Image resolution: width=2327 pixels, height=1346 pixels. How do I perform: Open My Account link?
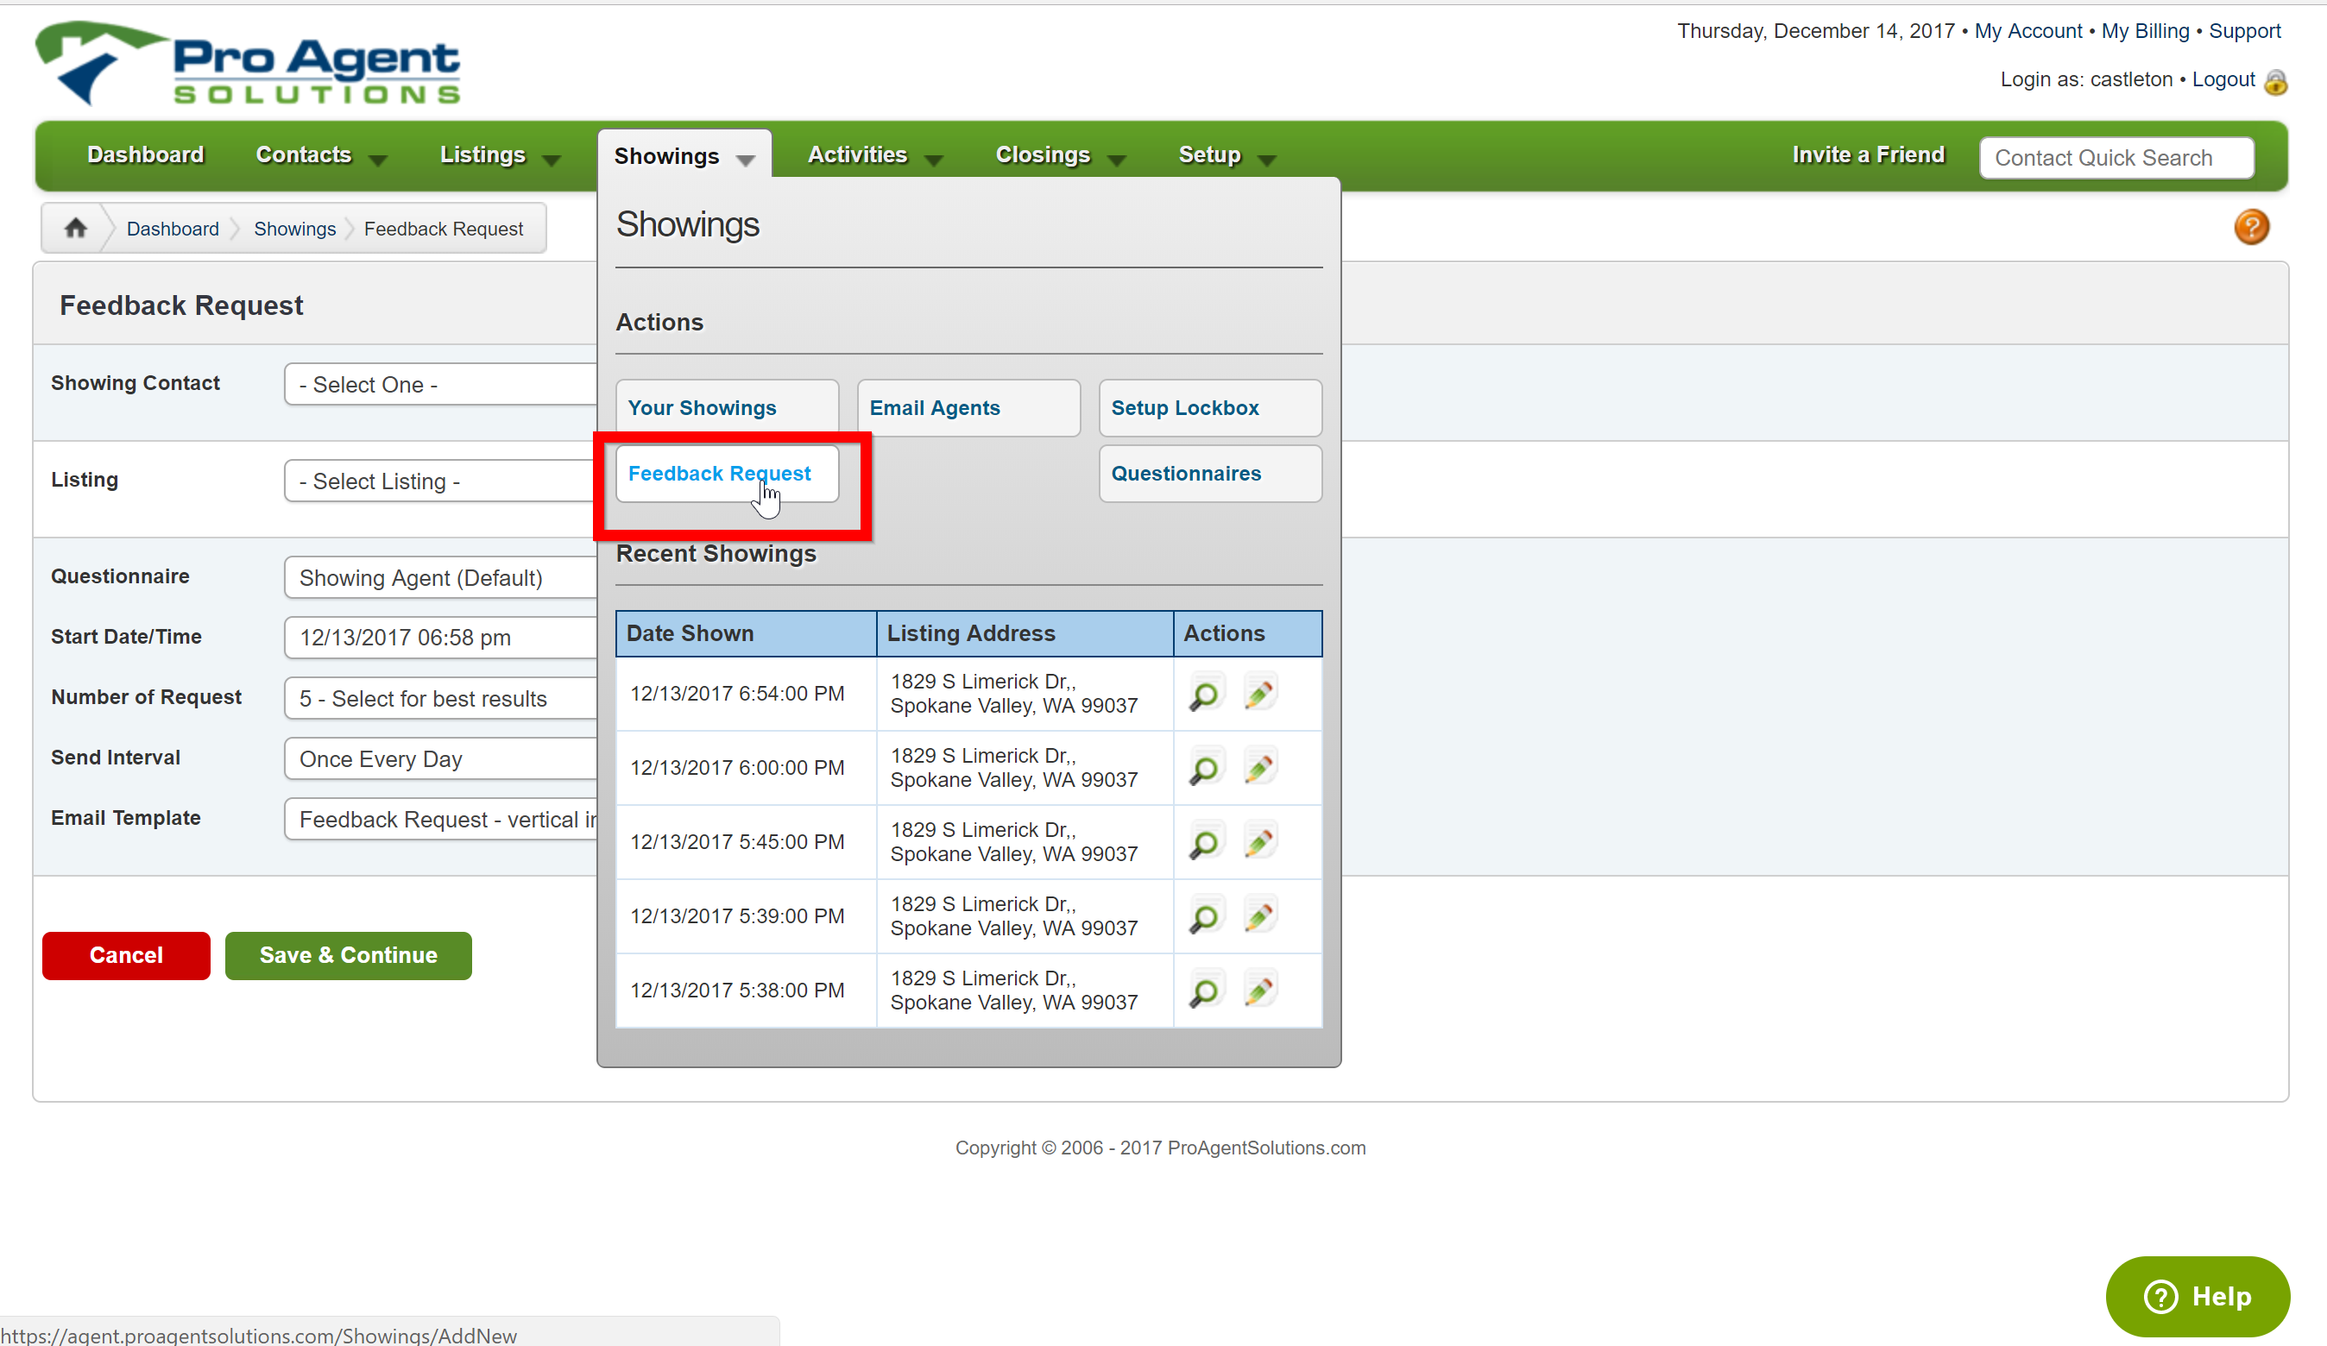pyautogui.click(x=2027, y=31)
